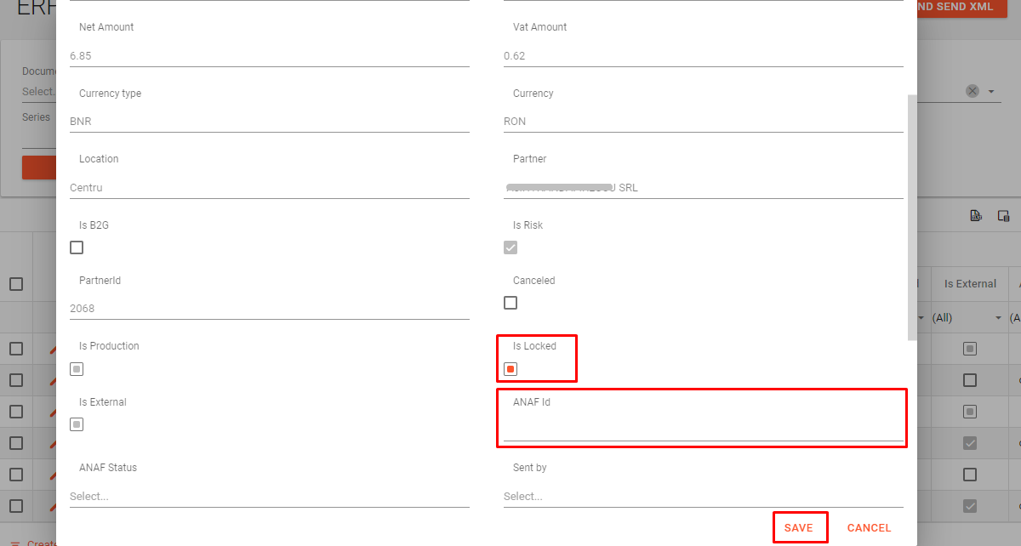Screen dimensions: 1021x546
Task: Click the Vat Amount field showing 0.62
Action: tap(704, 56)
